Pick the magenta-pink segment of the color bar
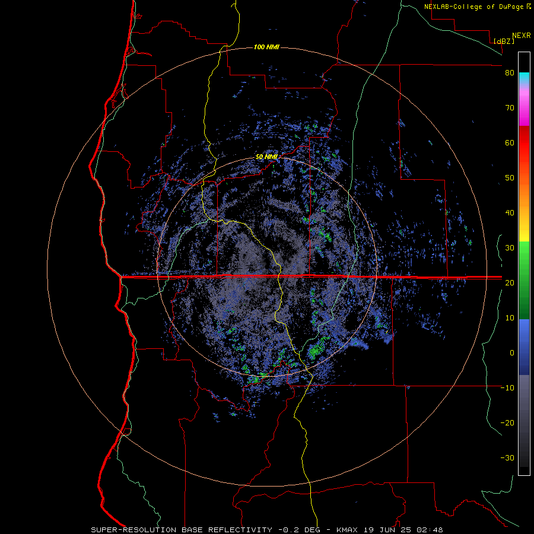The height and width of the screenshot is (534, 534). click(524, 107)
